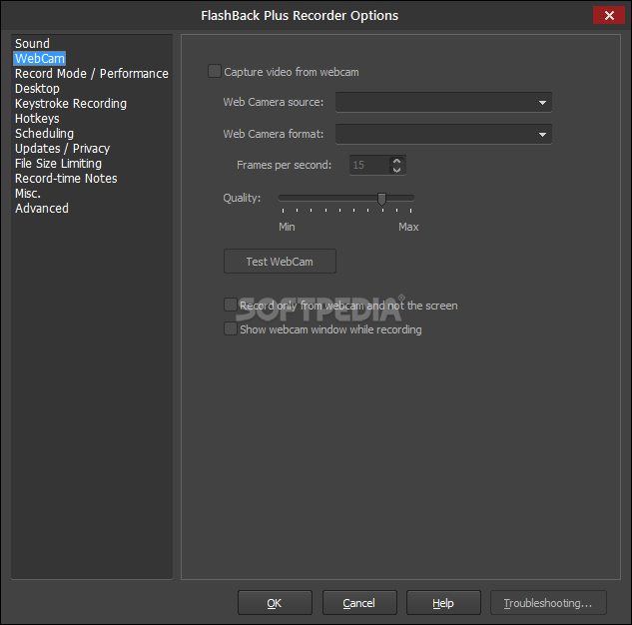
Task: Close the Recorder Options dialog
Action: click(x=609, y=15)
